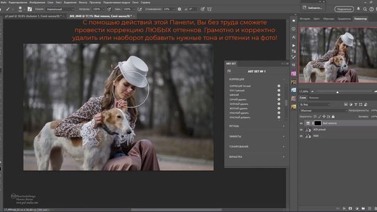Switch to the p1.psd document tab
The height and width of the screenshot is (212, 377).
[33, 16]
